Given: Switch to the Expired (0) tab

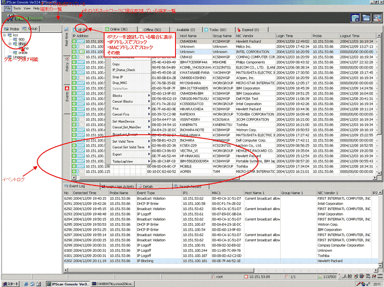Looking at the screenshot, I should point(250,30).
